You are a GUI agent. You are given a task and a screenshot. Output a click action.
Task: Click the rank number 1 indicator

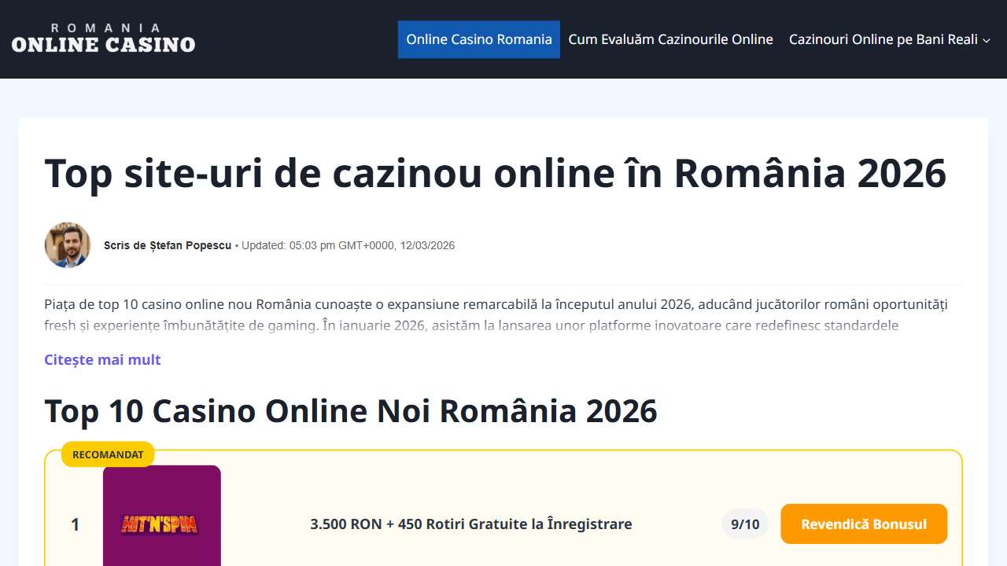click(x=76, y=524)
